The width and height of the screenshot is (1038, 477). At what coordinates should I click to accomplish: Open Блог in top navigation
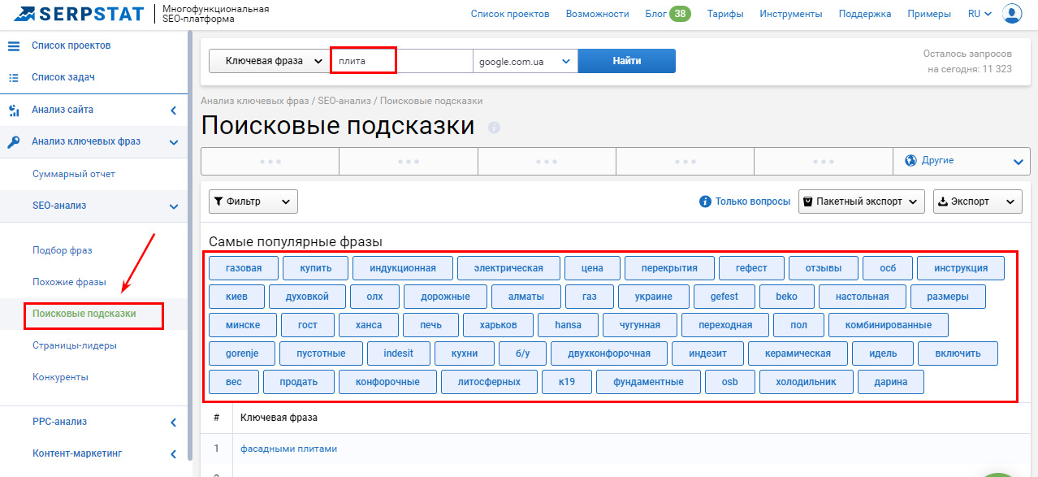point(655,14)
